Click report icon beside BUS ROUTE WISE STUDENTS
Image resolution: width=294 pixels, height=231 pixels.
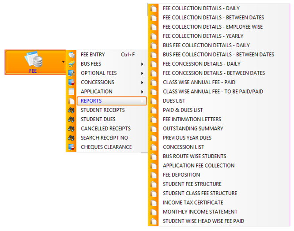[153, 156]
